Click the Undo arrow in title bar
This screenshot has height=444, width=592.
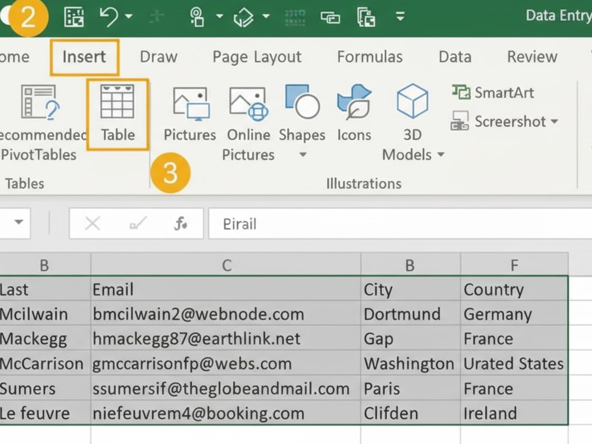pos(109,17)
